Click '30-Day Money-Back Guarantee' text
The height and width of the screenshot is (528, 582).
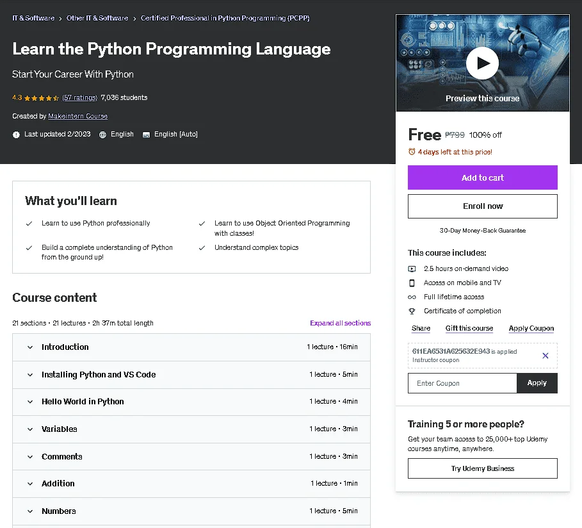(483, 231)
